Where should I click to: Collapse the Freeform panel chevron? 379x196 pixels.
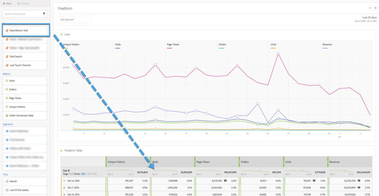pyautogui.click(x=370, y=8)
